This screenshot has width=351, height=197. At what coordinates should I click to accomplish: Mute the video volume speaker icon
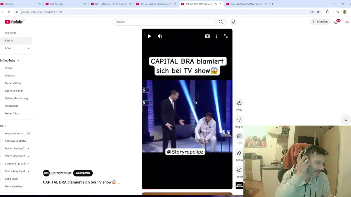[x=160, y=36]
